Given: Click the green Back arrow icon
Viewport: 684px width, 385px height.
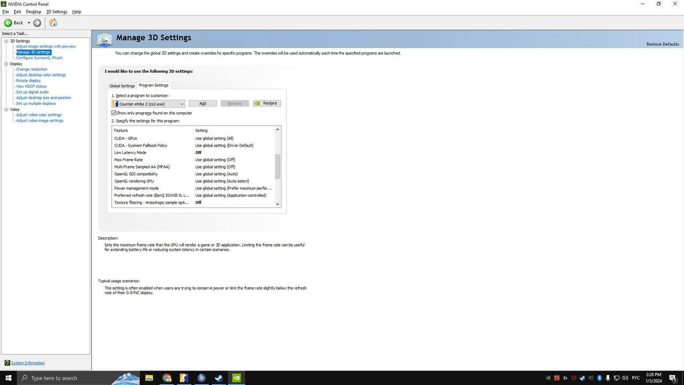Looking at the screenshot, I should (8, 22).
